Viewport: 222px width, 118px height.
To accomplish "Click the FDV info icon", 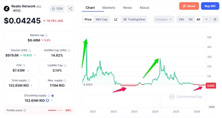I will pos(24,65).
